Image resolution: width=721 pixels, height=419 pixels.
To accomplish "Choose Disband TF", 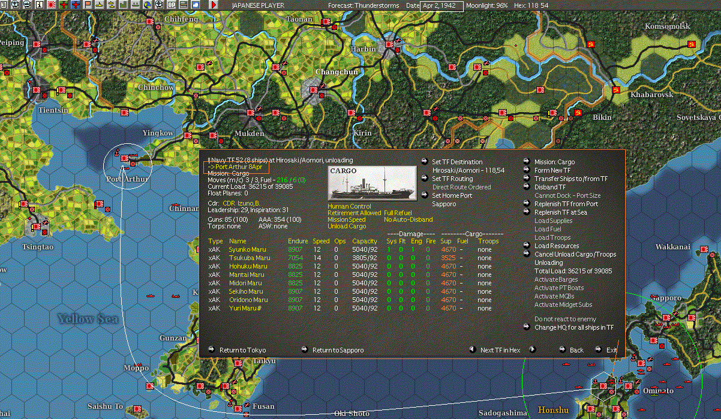I will [549, 187].
